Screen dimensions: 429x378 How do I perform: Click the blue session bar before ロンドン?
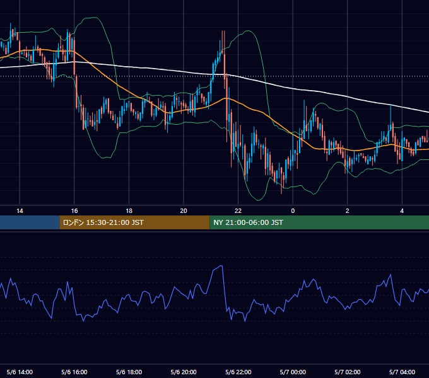tap(30, 222)
